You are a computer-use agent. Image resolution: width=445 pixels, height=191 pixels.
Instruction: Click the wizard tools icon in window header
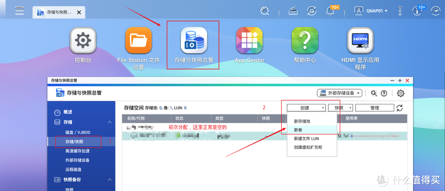coord(374,93)
